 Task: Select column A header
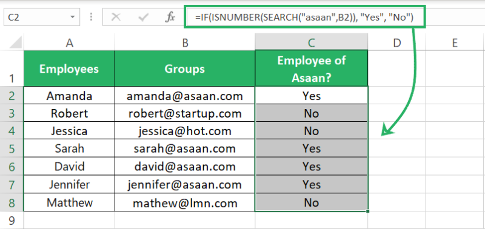coord(69,42)
